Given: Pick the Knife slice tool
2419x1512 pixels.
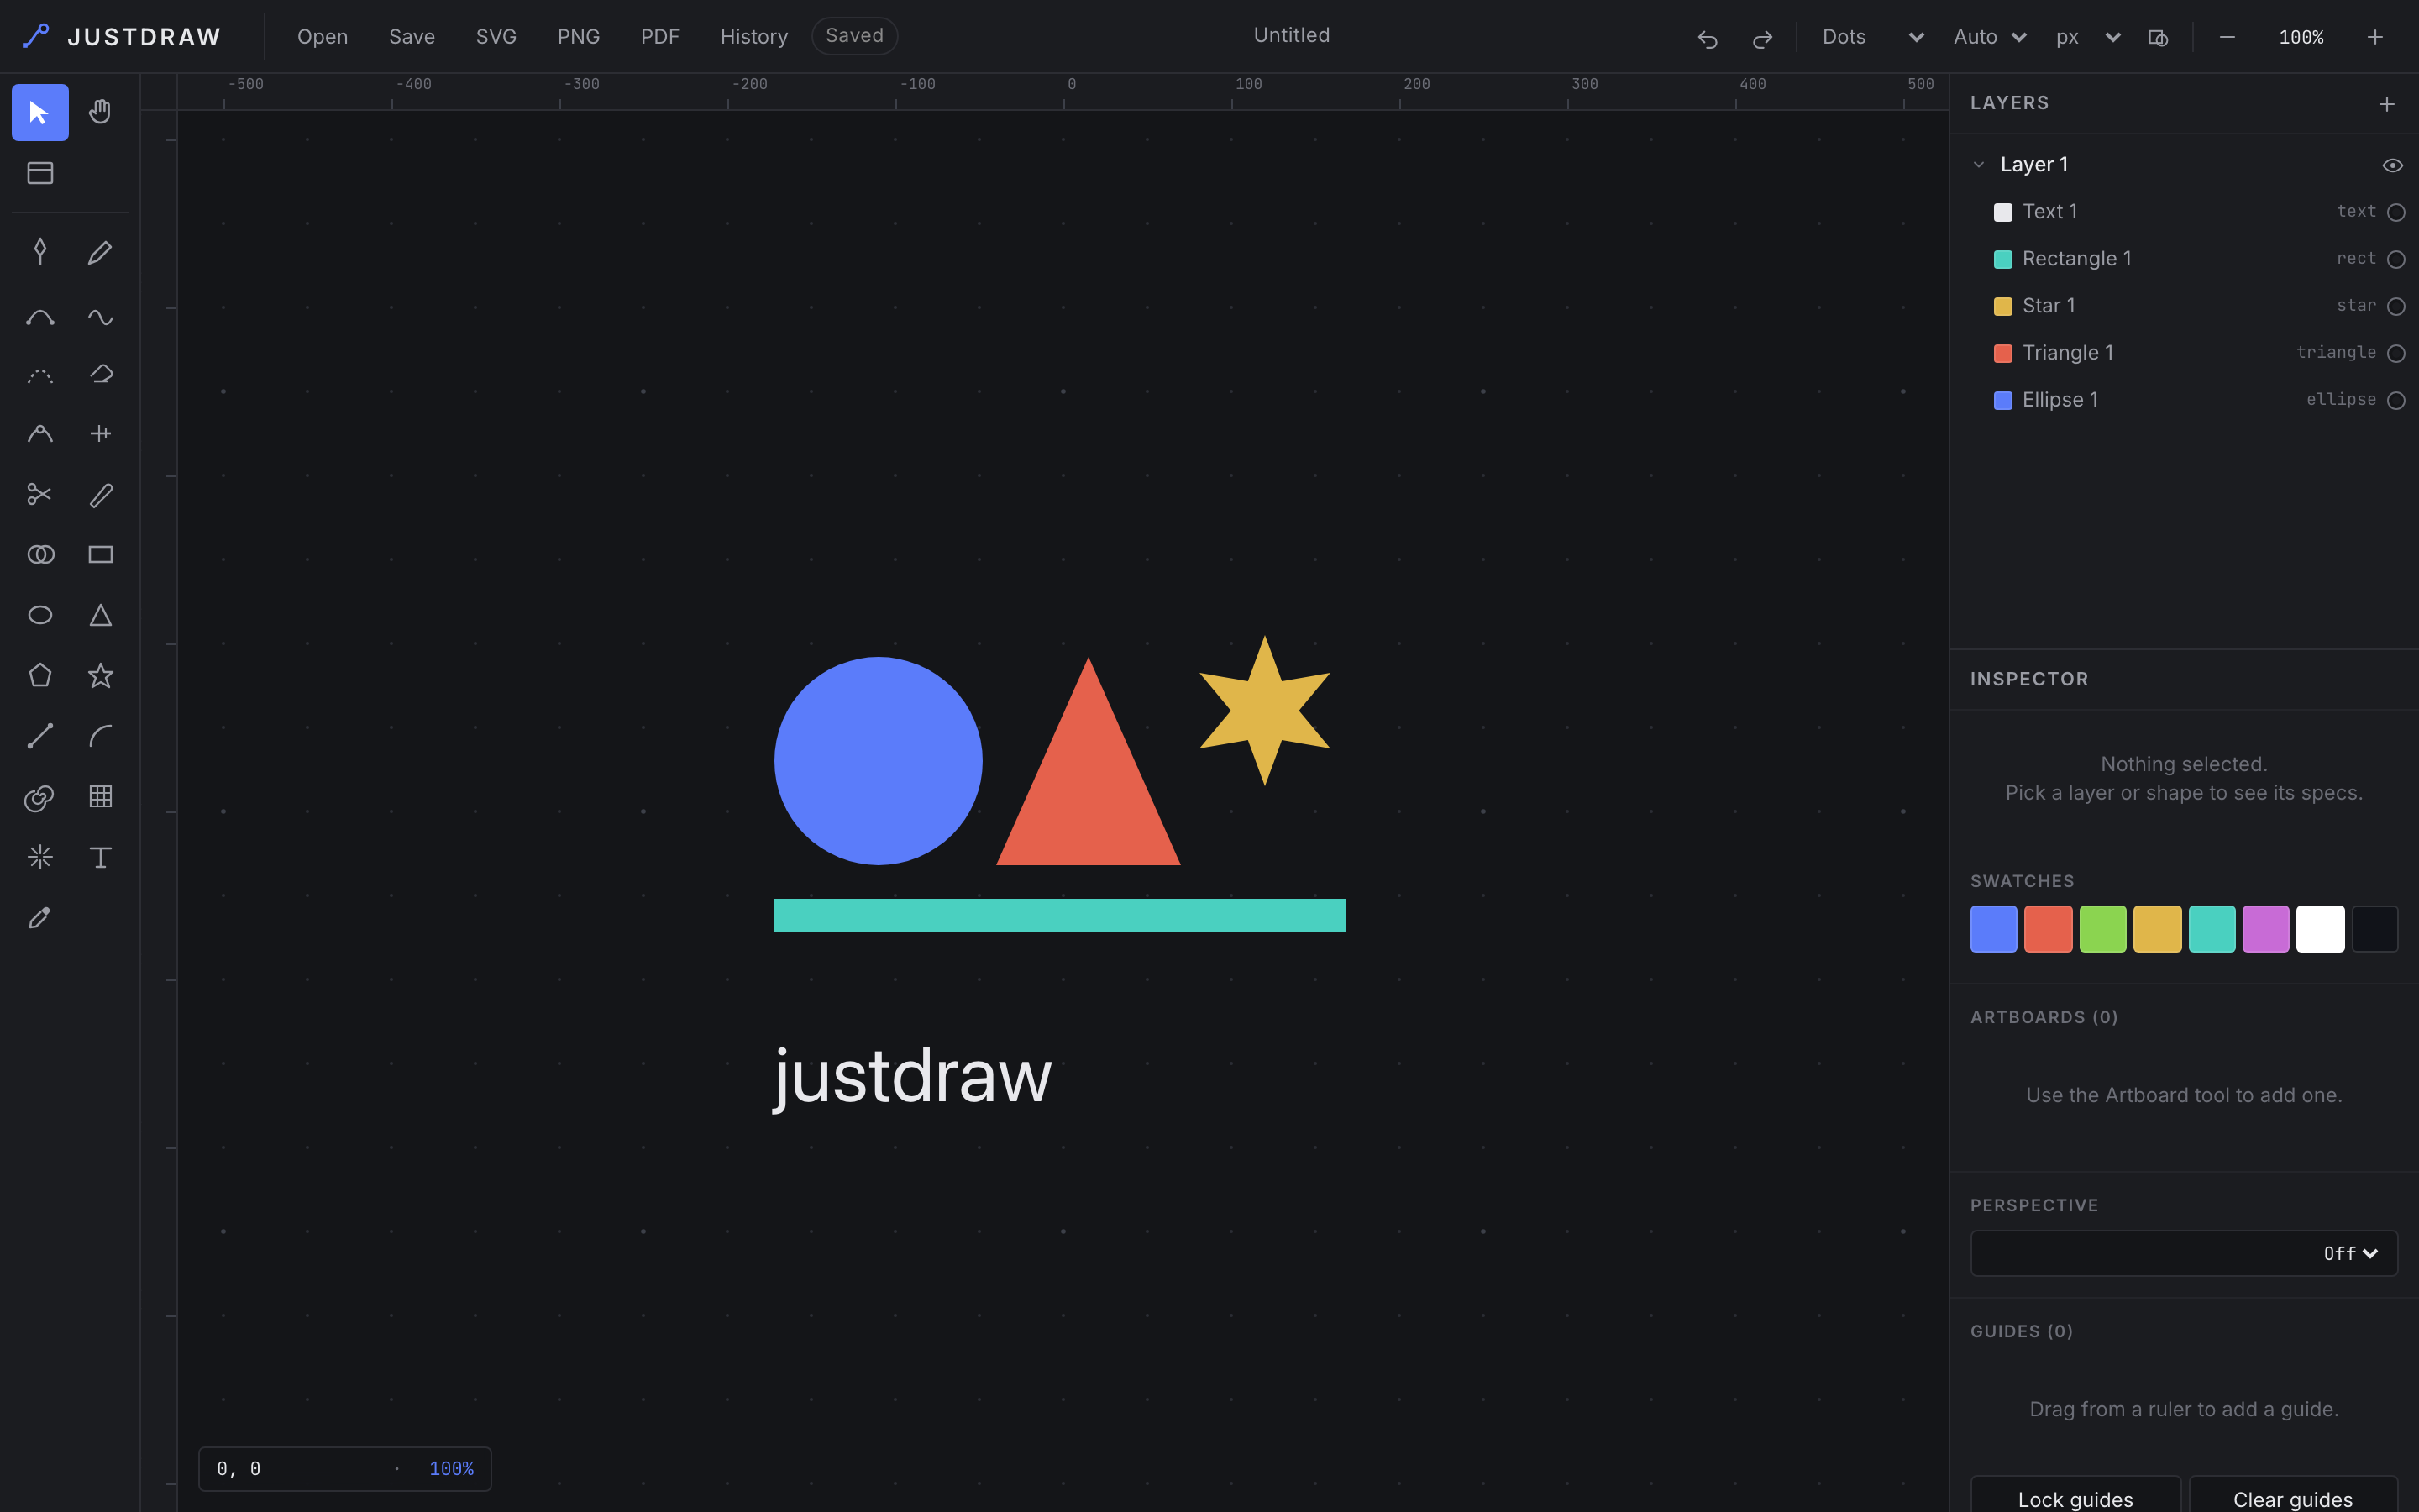Looking at the screenshot, I should (x=100, y=495).
